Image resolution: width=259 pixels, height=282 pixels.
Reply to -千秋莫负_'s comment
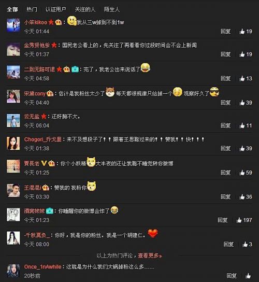point(228,244)
